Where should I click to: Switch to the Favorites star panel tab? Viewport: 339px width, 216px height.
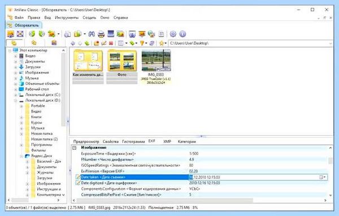34,43
